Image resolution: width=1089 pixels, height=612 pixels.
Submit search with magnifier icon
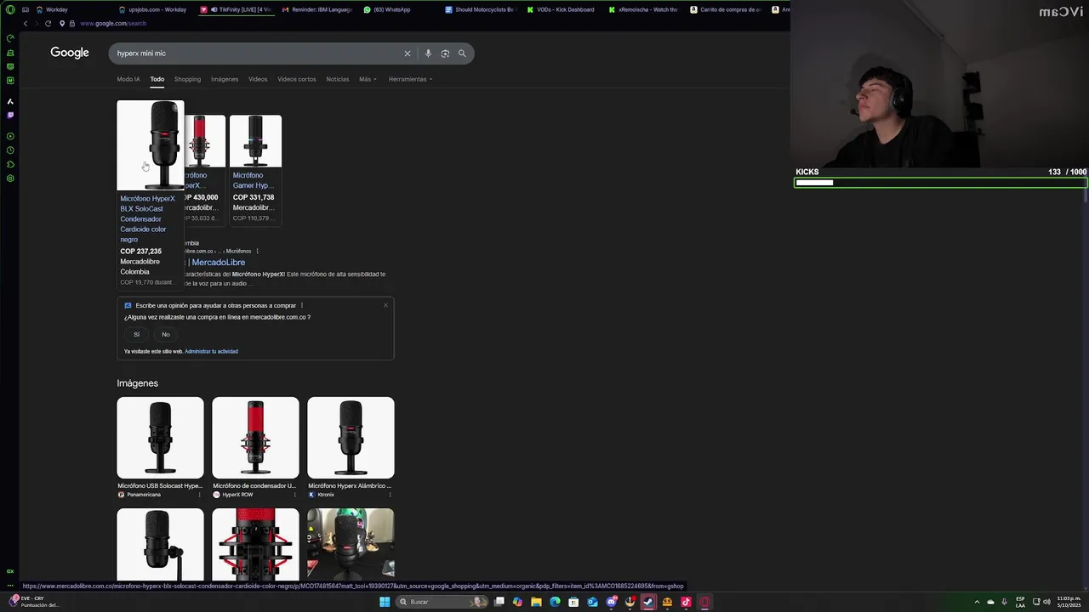click(462, 54)
